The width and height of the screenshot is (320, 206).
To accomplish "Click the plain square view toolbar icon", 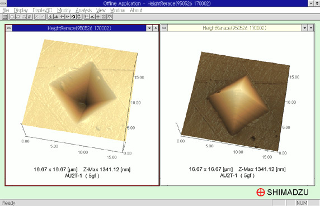I will pos(12,17).
